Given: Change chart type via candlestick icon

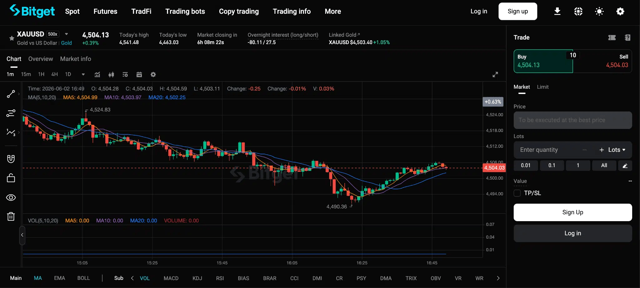Looking at the screenshot, I should (111, 74).
